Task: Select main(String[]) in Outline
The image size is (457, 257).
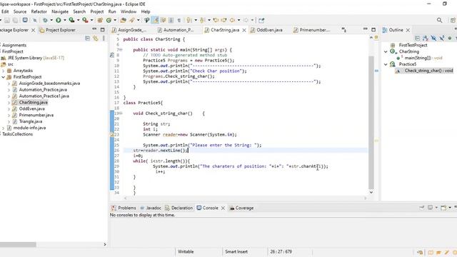Action: pos(423,58)
